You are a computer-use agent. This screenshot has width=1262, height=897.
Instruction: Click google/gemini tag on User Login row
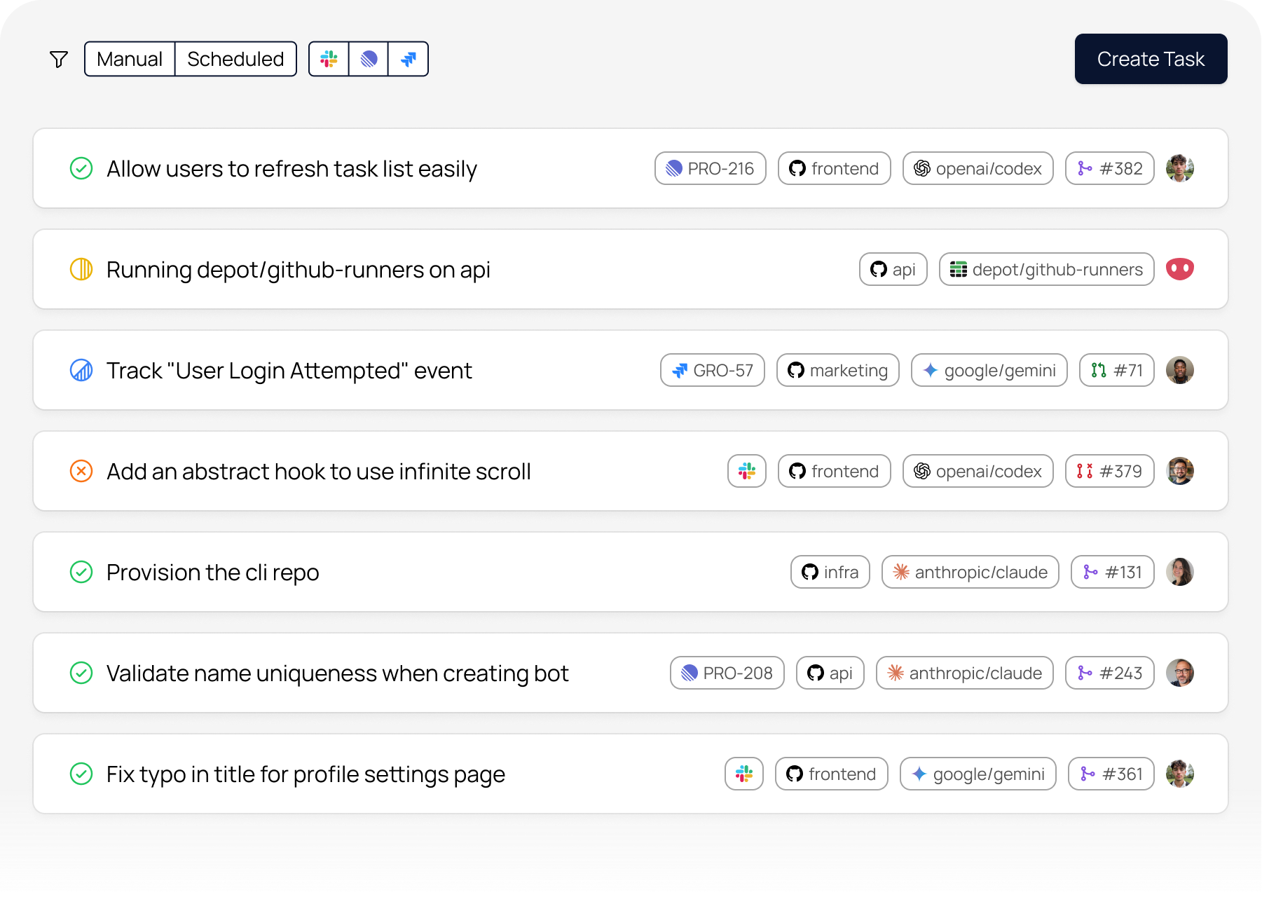click(989, 370)
